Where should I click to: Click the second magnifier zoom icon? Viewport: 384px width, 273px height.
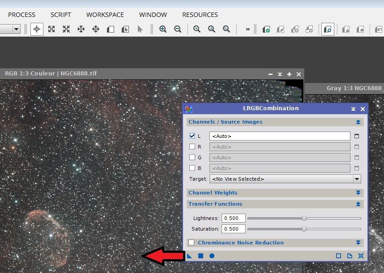(x=212, y=29)
